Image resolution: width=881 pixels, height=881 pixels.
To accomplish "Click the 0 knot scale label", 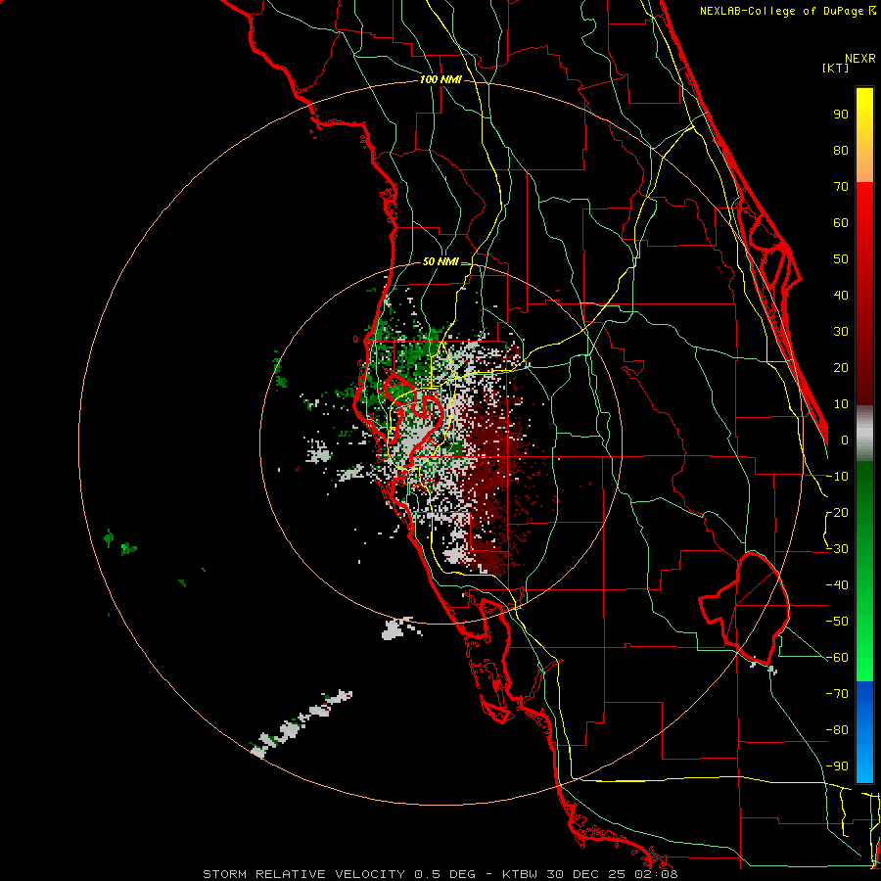I will (845, 440).
